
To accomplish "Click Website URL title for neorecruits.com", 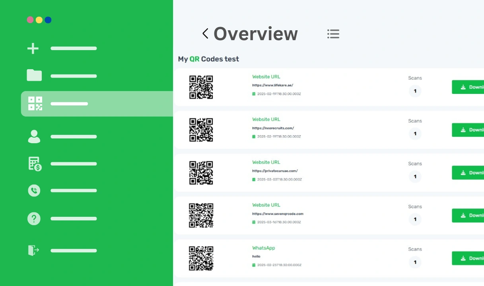I will tap(266, 119).
